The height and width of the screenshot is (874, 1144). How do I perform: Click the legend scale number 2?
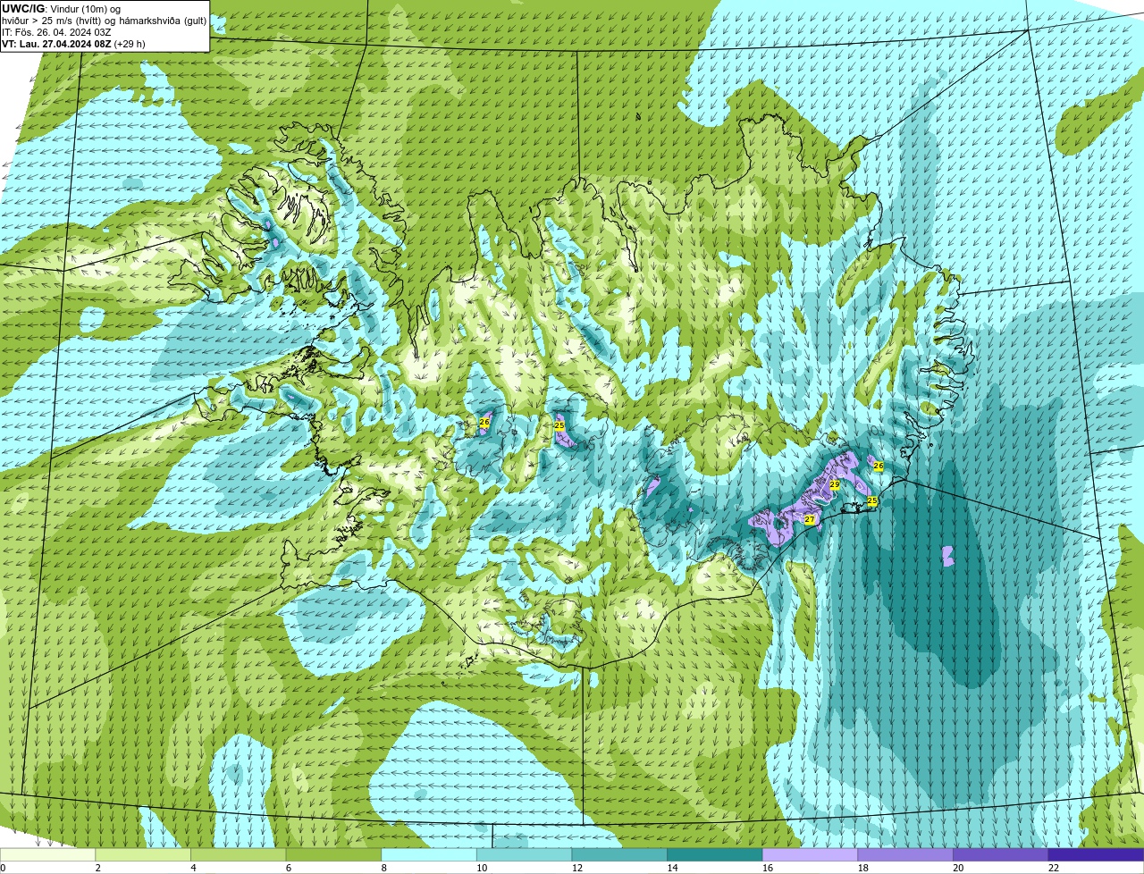click(97, 868)
